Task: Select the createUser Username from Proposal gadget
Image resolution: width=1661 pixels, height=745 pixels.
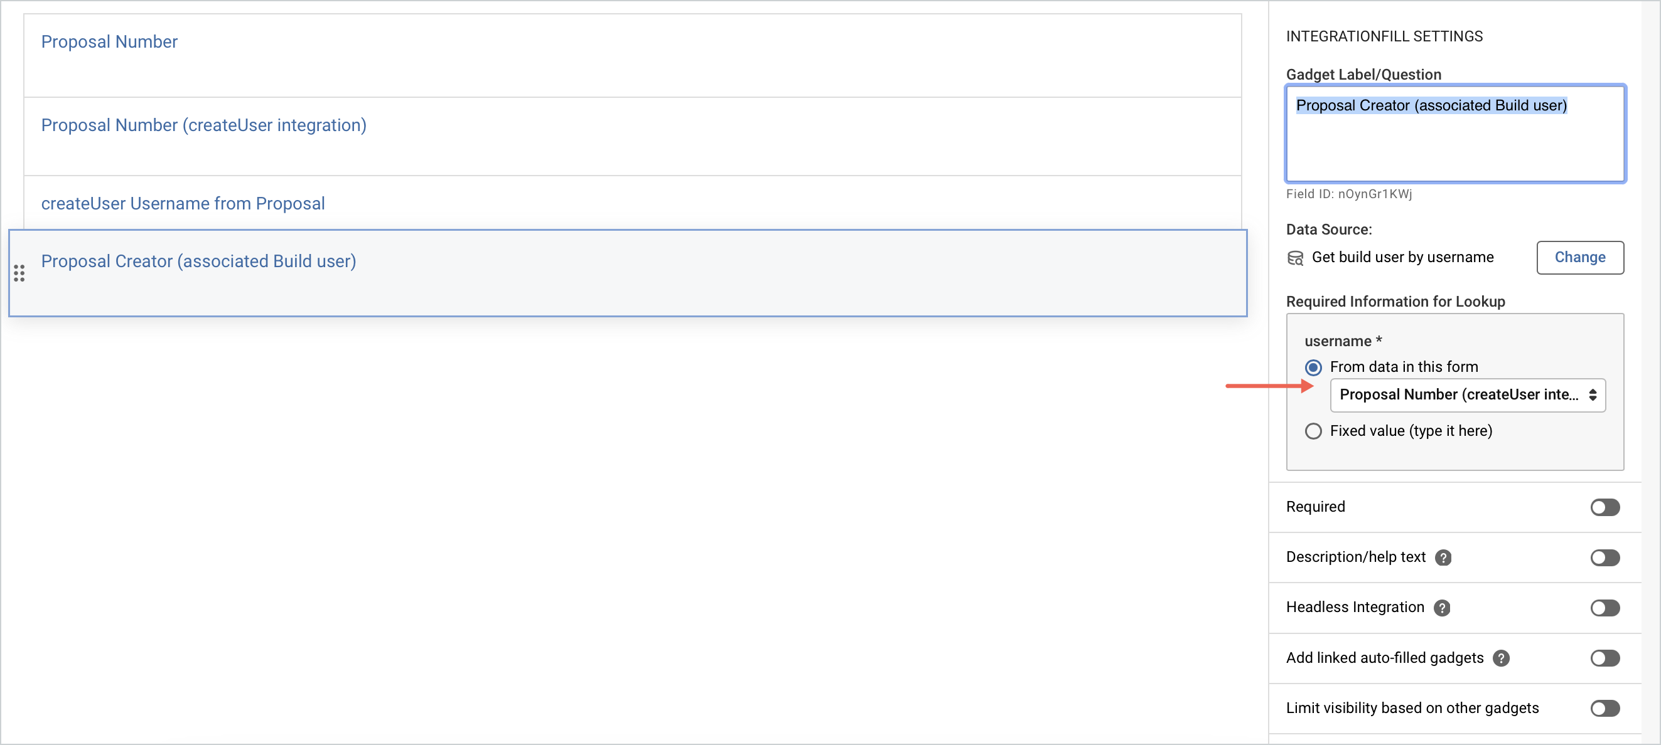Action: 633,203
